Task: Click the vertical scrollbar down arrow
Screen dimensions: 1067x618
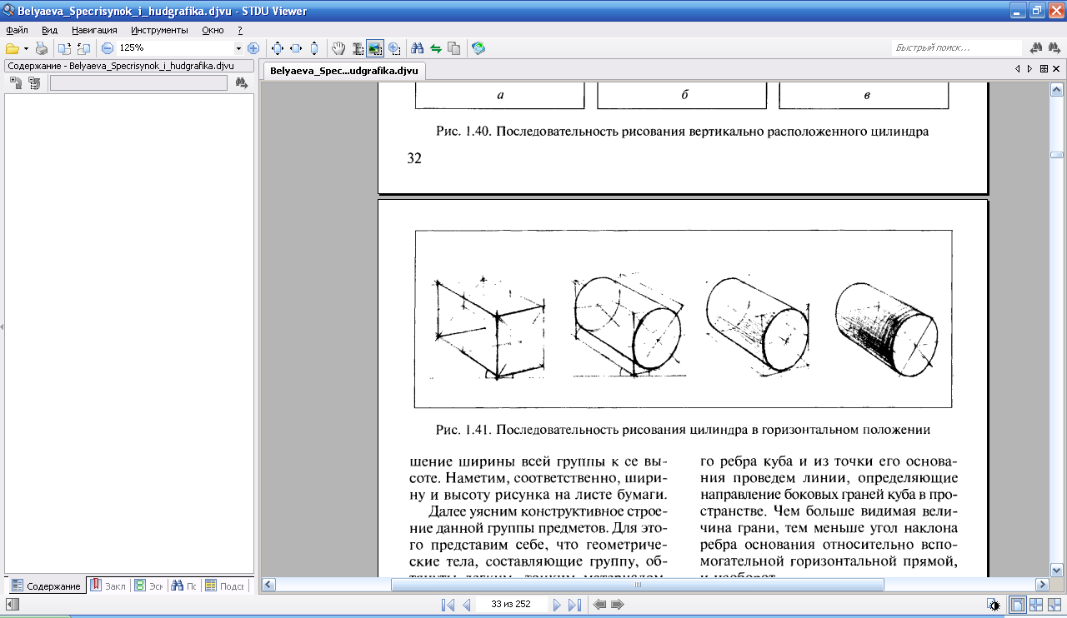Action: pos(1057,570)
